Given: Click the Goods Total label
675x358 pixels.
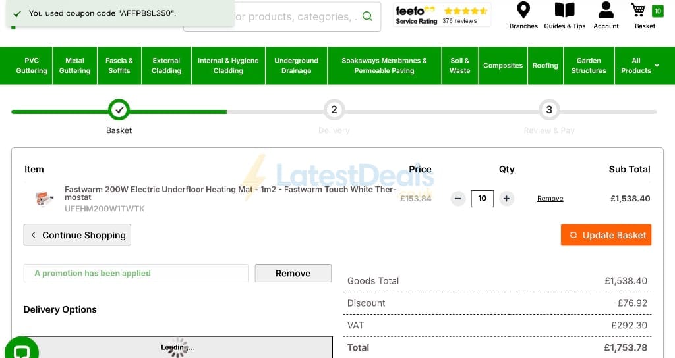Looking at the screenshot, I should click(x=373, y=281).
